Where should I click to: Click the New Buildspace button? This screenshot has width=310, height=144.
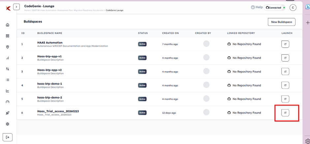[281, 22]
